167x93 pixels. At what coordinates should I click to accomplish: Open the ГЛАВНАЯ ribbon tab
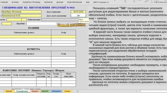[x=4, y=2]
